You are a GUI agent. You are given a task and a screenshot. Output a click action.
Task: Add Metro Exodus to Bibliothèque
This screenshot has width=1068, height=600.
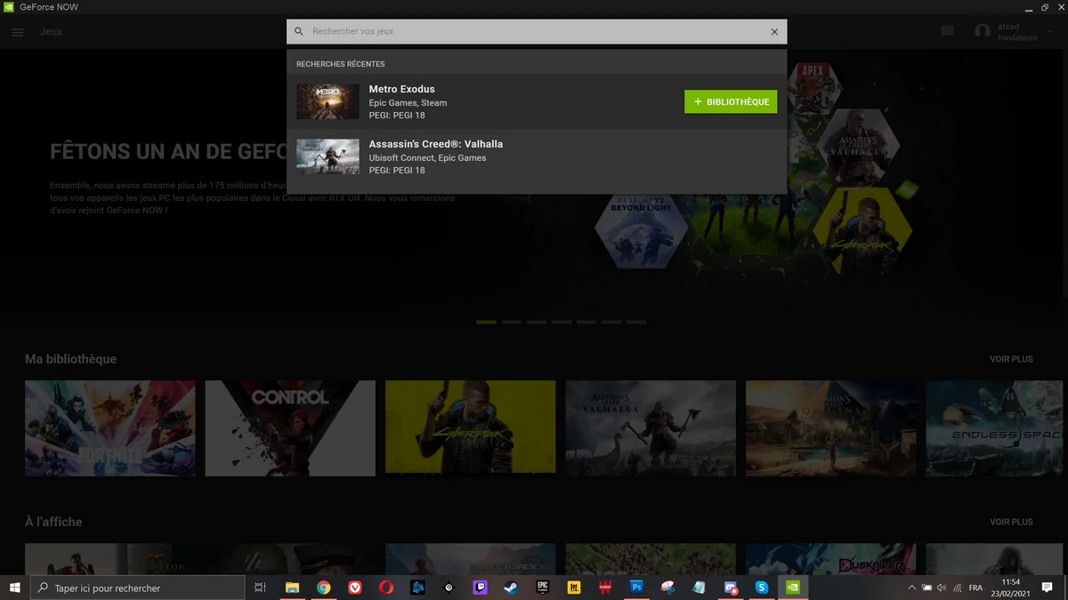click(731, 102)
